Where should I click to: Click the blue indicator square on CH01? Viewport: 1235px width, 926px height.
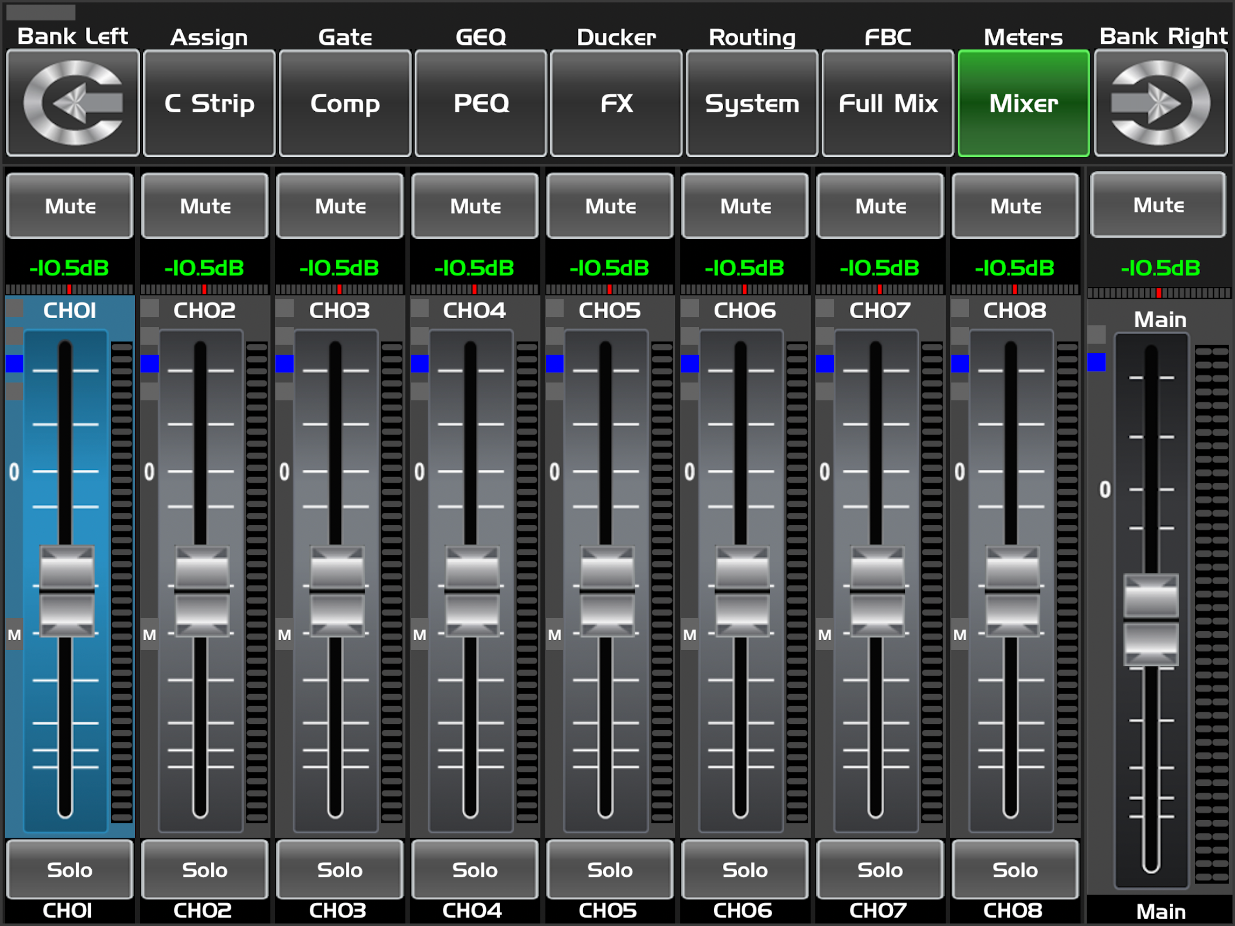pyautogui.click(x=14, y=364)
